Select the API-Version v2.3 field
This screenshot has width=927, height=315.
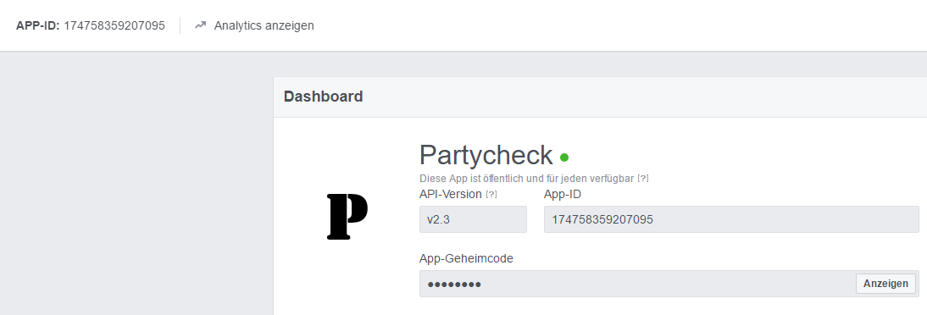pyautogui.click(x=473, y=219)
